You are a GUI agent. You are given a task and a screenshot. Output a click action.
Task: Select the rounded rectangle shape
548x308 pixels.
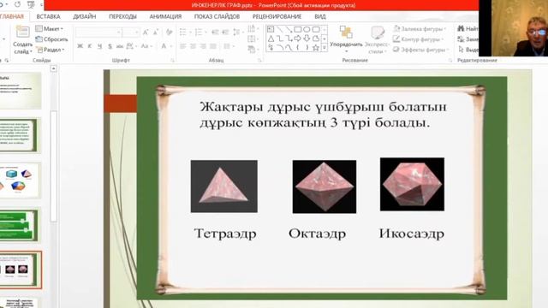(316, 29)
